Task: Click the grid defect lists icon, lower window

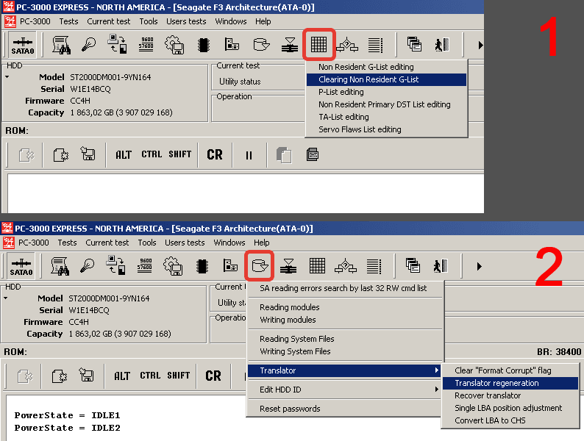Action: point(317,266)
